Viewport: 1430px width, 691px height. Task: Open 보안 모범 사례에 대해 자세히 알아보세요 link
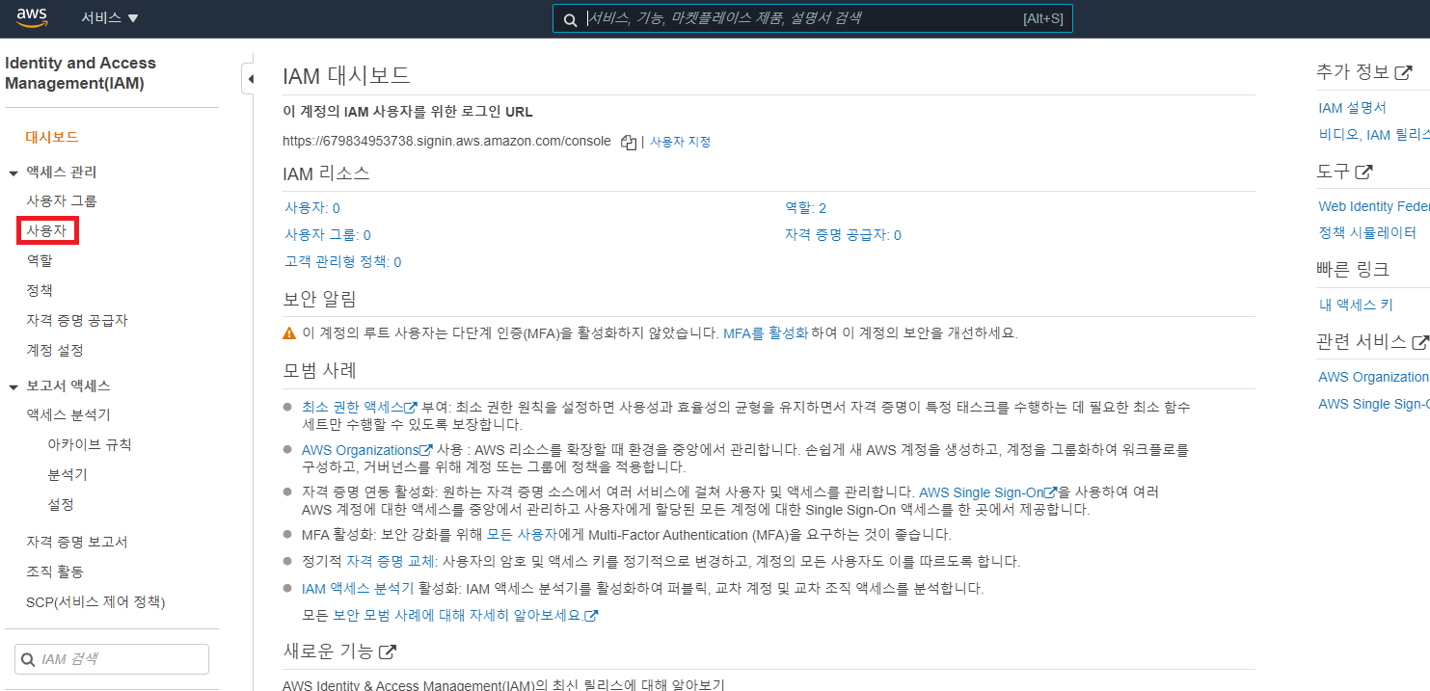(466, 616)
